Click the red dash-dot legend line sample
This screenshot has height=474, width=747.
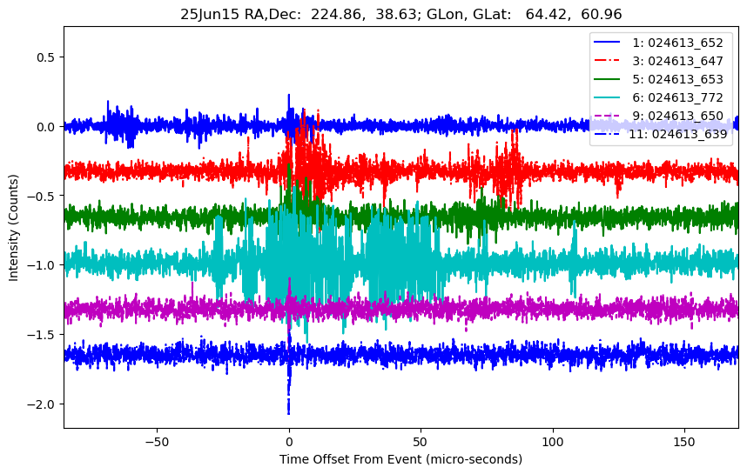615,60
